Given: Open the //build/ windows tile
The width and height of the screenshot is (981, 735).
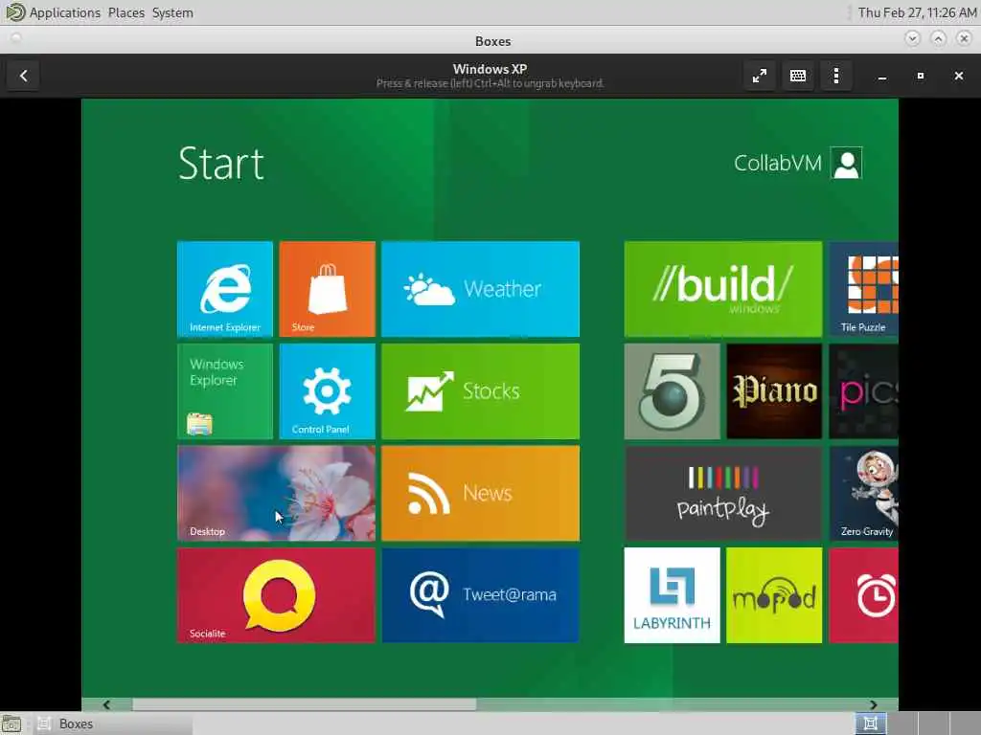Looking at the screenshot, I should click(x=722, y=289).
